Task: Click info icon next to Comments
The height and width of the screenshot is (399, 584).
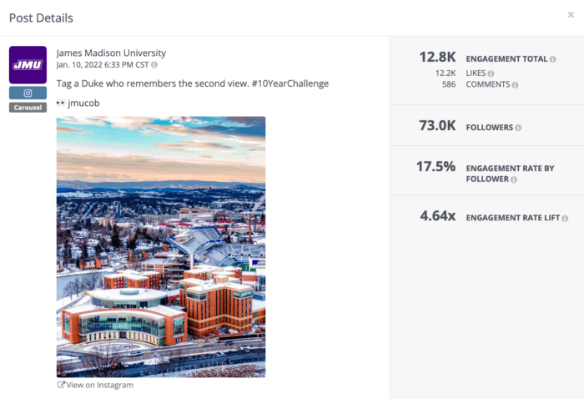Action: [x=515, y=85]
